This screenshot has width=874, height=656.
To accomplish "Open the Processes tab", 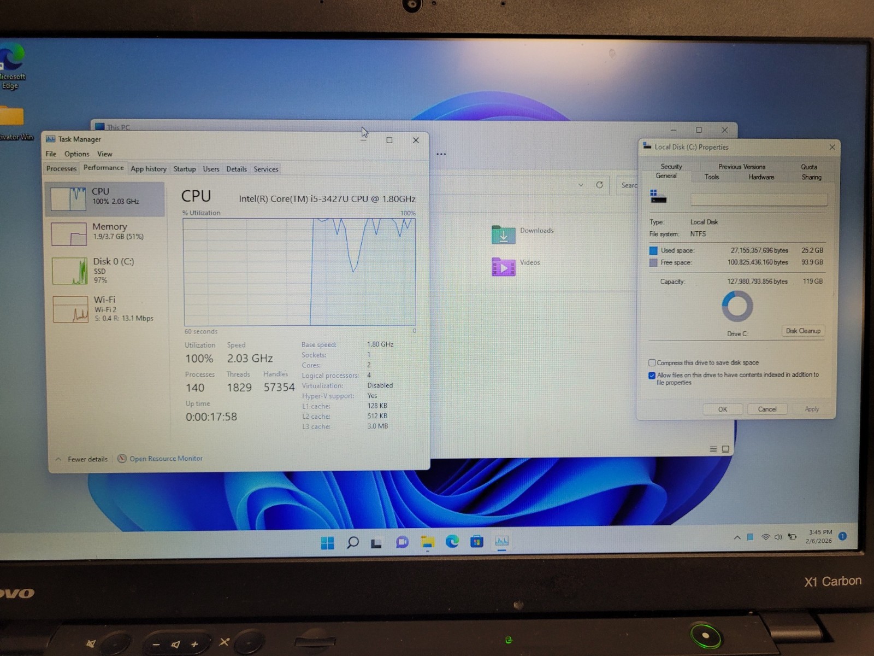I will pyautogui.click(x=61, y=169).
